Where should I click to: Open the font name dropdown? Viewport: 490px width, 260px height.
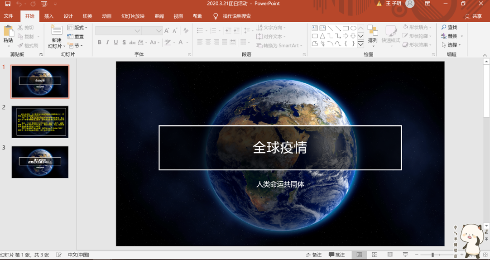[137, 31]
